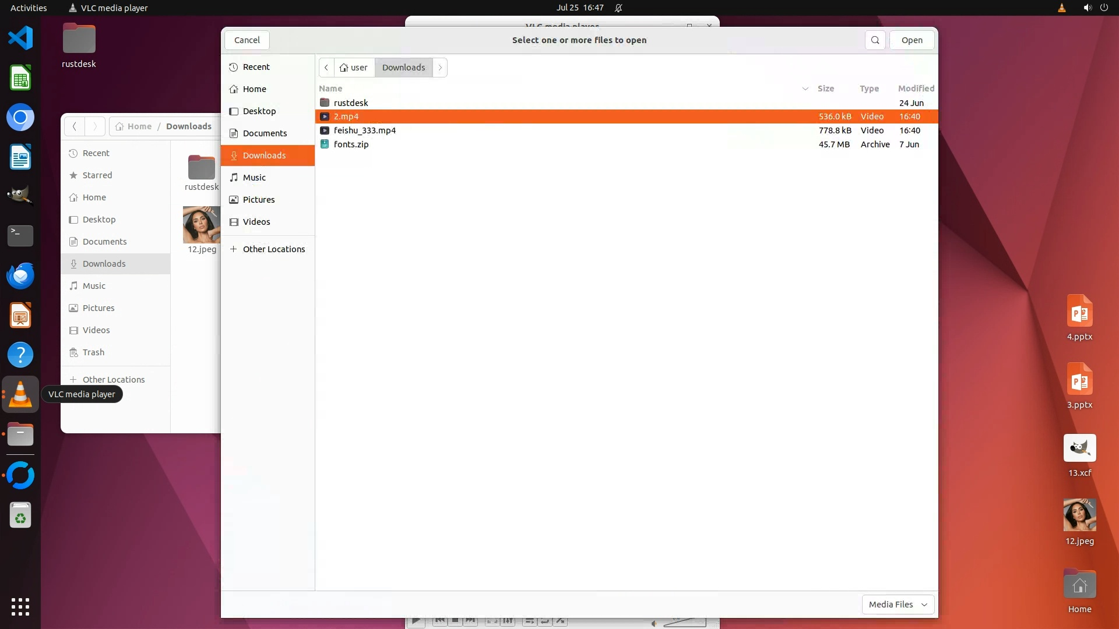The width and height of the screenshot is (1119, 629).
Task: Toggle sort order arrow in Name column
Action: [805, 89]
